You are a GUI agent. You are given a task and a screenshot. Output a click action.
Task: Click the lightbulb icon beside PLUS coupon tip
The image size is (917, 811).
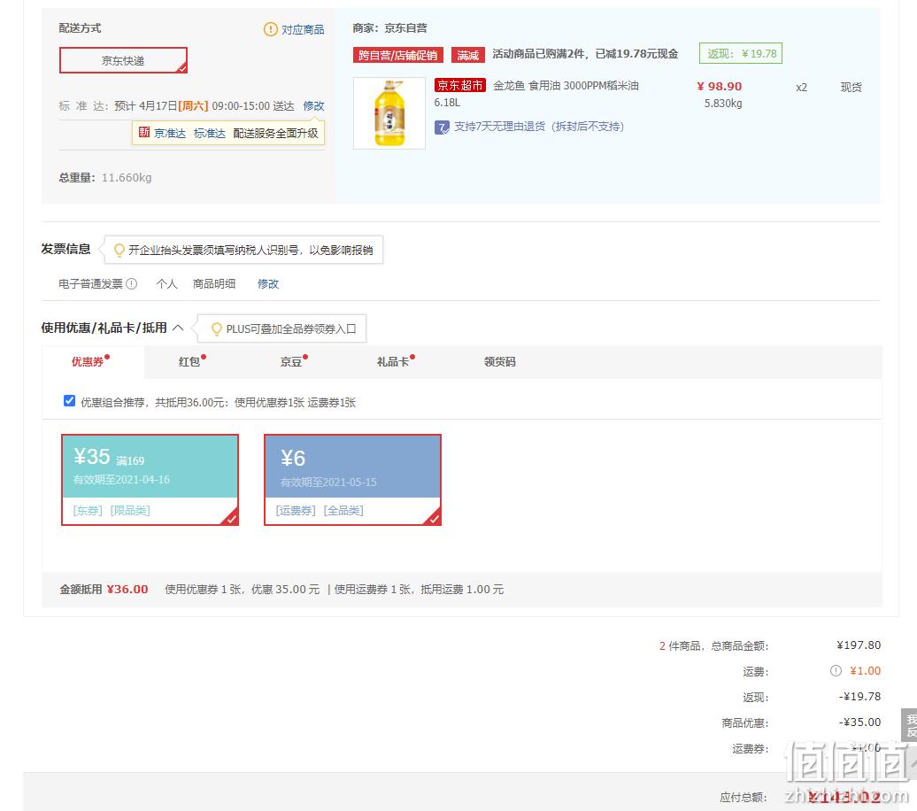pos(216,329)
